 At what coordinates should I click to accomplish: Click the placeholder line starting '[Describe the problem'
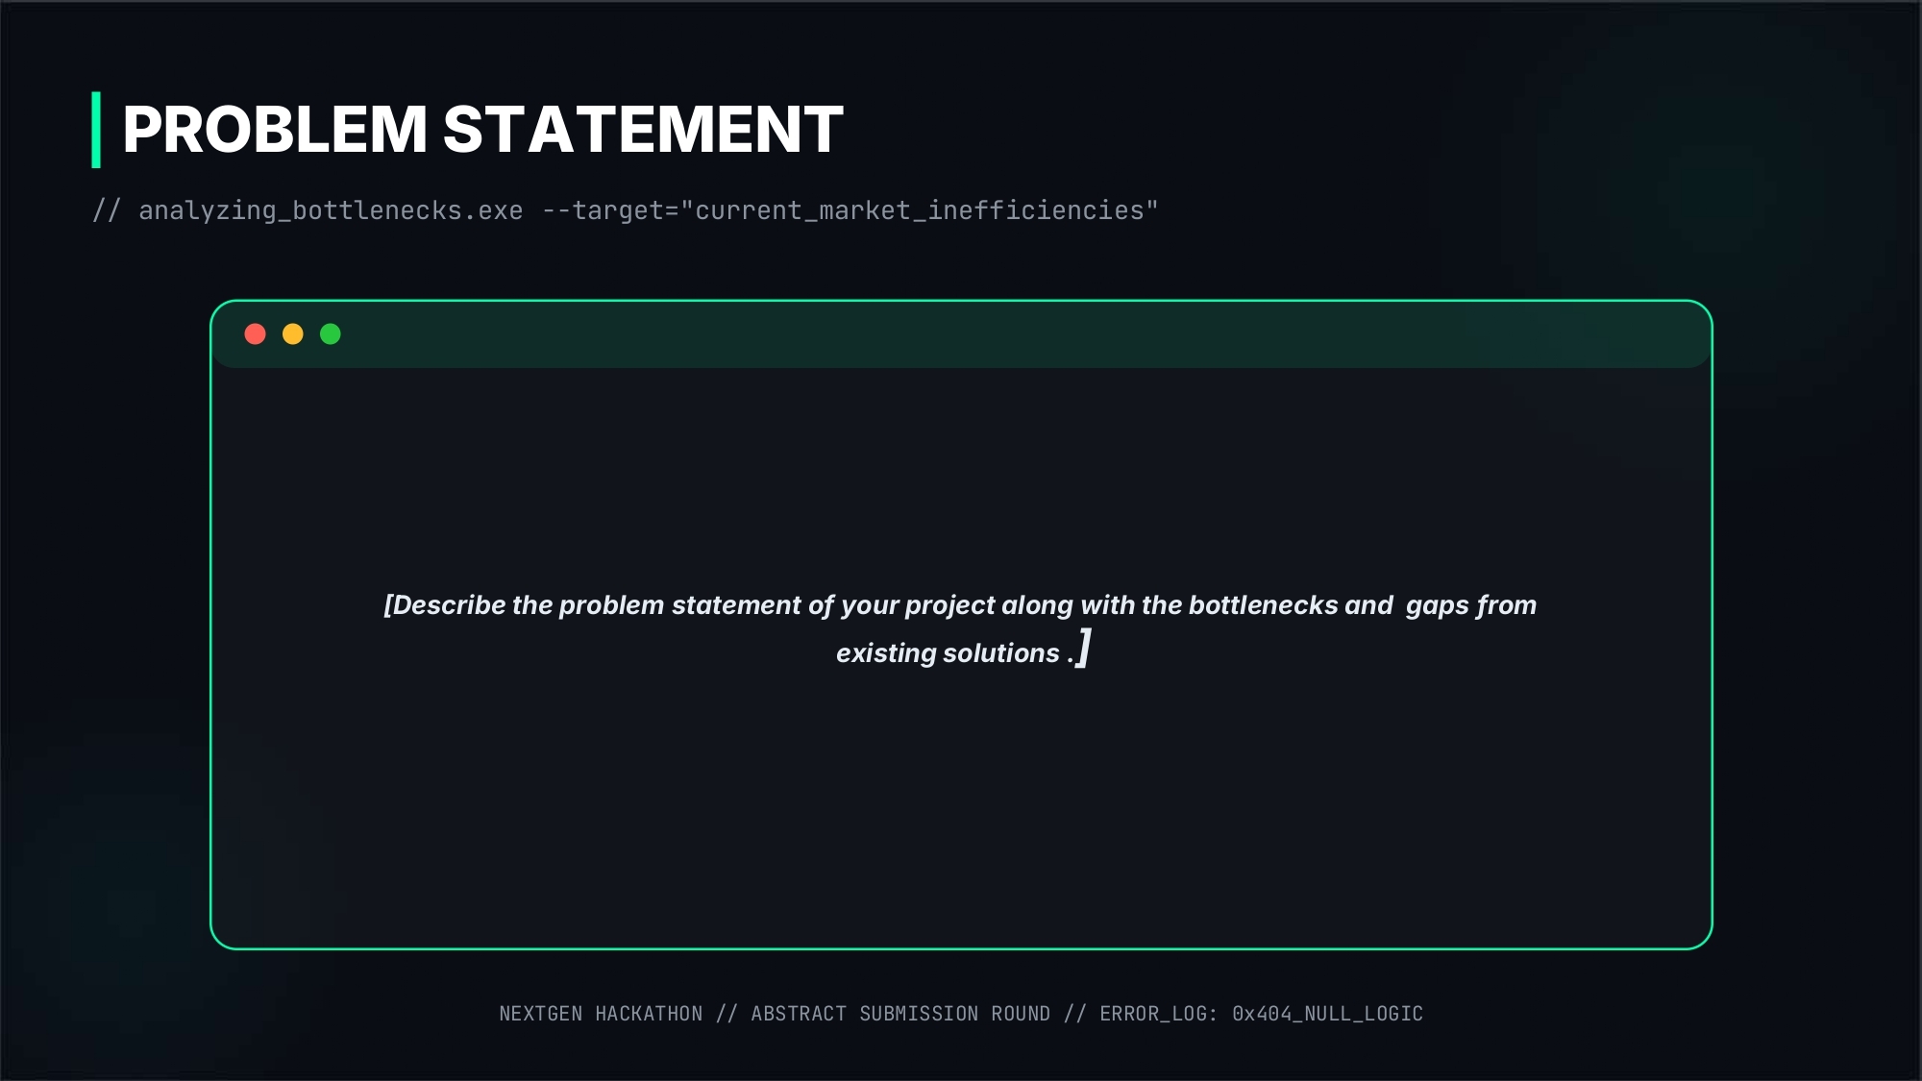(x=960, y=605)
